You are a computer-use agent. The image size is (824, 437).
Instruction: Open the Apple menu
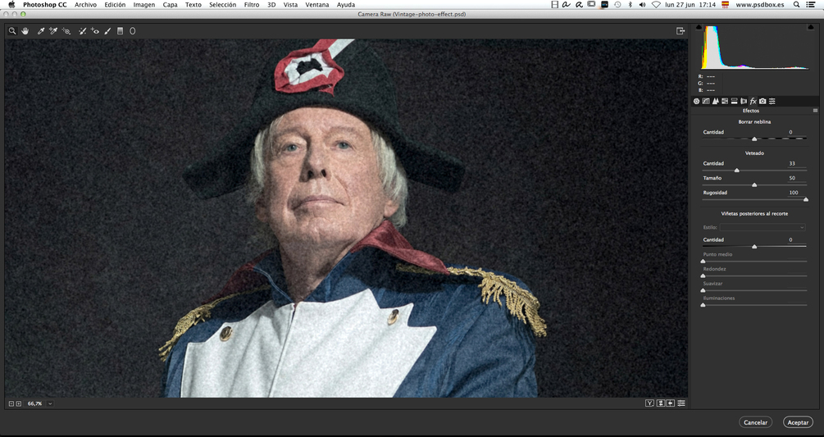click(x=11, y=5)
